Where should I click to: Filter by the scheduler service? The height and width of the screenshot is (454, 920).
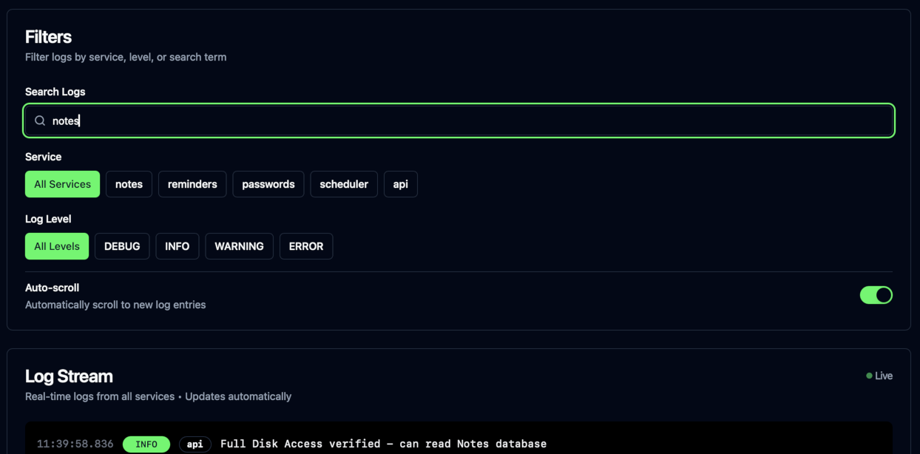(344, 183)
